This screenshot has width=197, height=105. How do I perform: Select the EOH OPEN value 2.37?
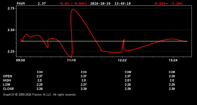point(40,76)
